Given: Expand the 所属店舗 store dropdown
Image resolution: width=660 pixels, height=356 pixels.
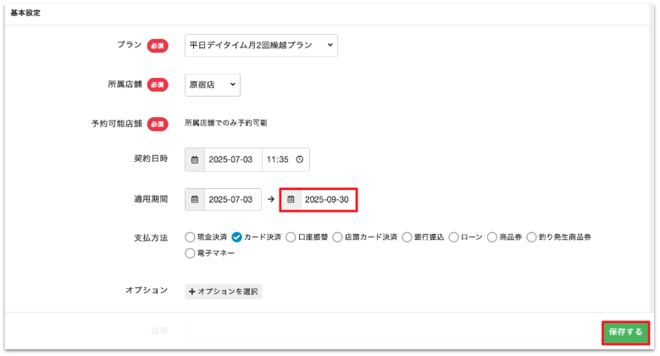Looking at the screenshot, I should pyautogui.click(x=213, y=85).
